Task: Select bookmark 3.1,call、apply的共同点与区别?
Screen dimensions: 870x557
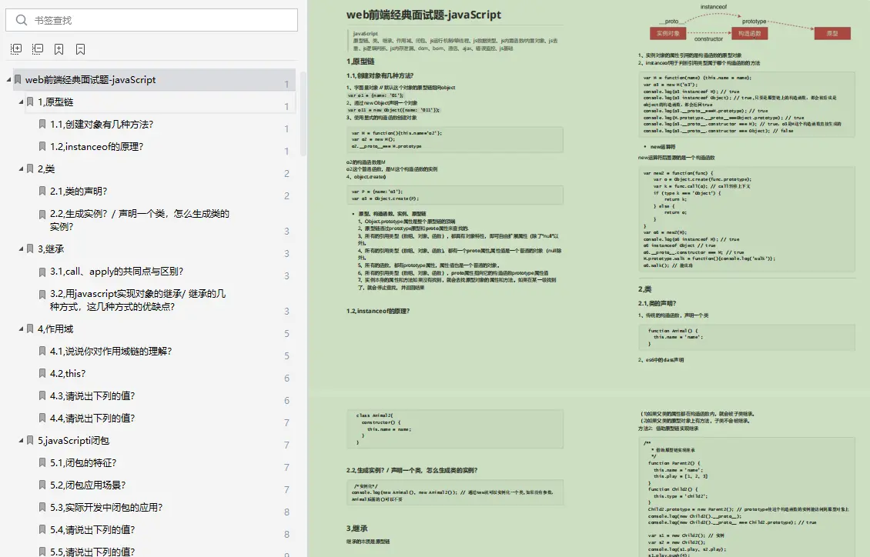Action: [x=115, y=270]
